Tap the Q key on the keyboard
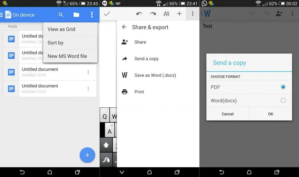Image resolution: width=299 pixels, height=177 pixels. click(105, 115)
